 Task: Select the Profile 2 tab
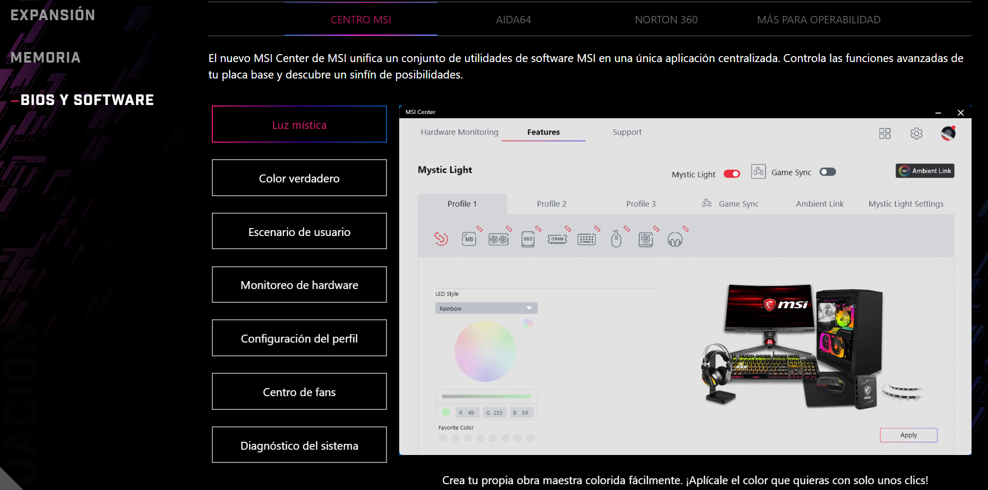tap(552, 204)
